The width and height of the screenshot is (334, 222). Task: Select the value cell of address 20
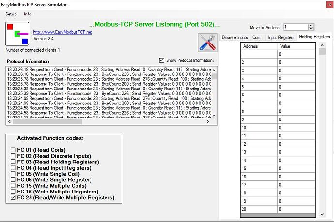coord(296,209)
